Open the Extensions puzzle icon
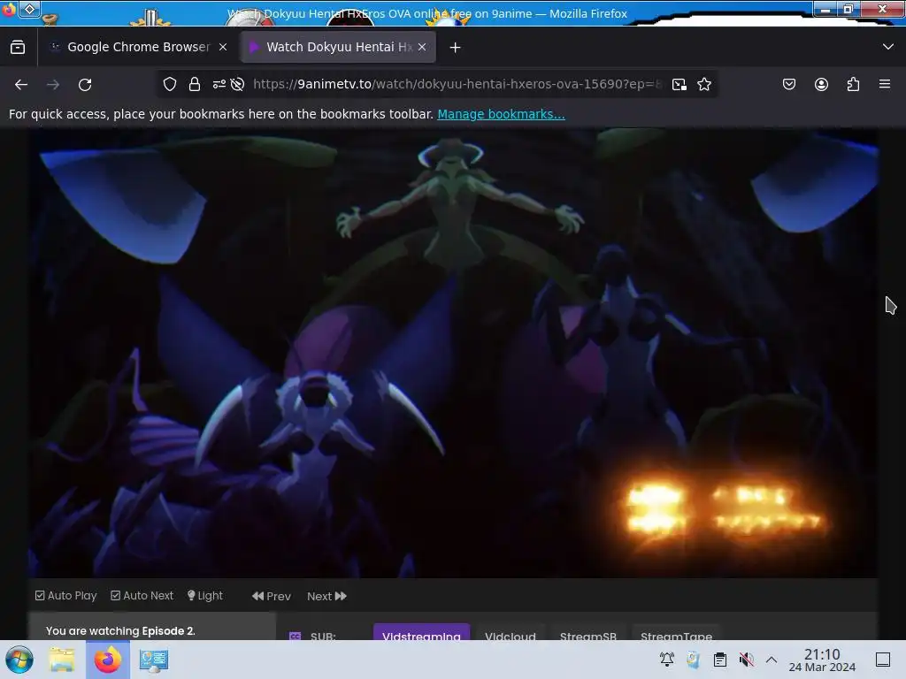The image size is (906, 679). tap(854, 84)
